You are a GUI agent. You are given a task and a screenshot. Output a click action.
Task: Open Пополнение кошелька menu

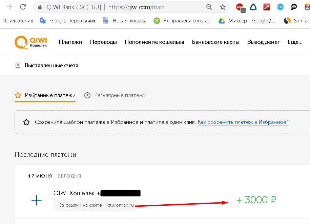[154, 42]
